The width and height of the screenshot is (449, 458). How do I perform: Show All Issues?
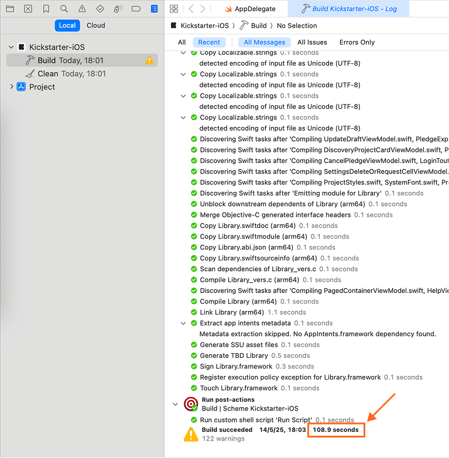click(312, 42)
